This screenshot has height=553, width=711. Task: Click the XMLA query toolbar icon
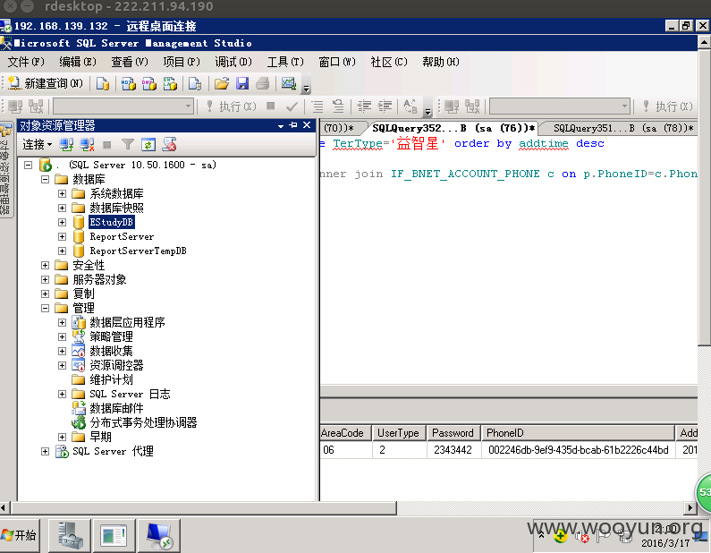(x=170, y=83)
